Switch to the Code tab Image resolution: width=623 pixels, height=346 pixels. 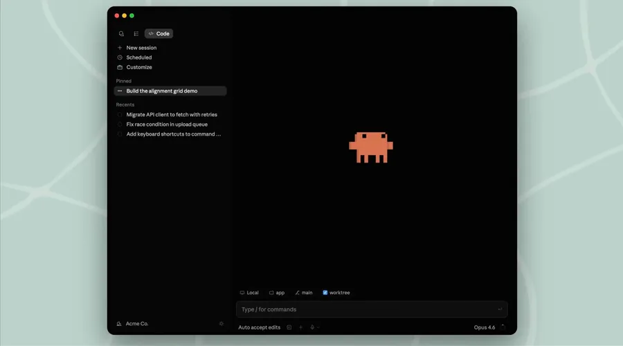159,33
